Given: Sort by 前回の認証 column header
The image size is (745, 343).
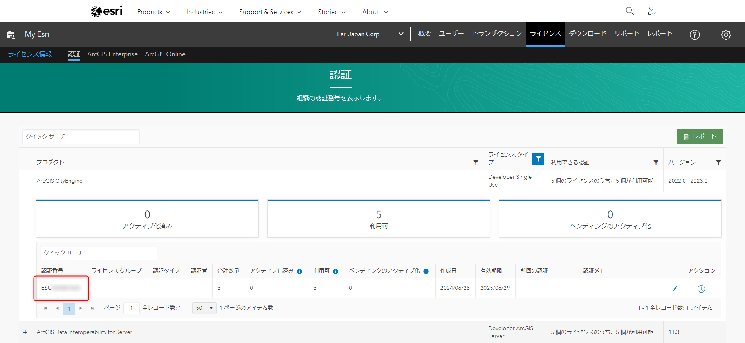Looking at the screenshot, I should 534,271.
